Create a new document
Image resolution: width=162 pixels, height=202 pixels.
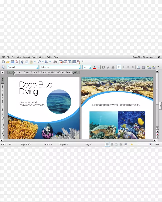click(x=3, y=62)
